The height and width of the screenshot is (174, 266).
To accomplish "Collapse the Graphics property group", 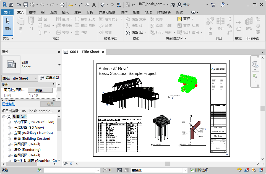I will point(54,84).
